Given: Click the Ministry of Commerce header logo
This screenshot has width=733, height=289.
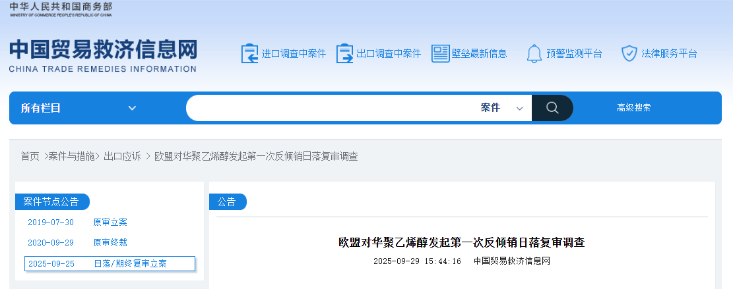Looking at the screenshot, I should 61,9.
